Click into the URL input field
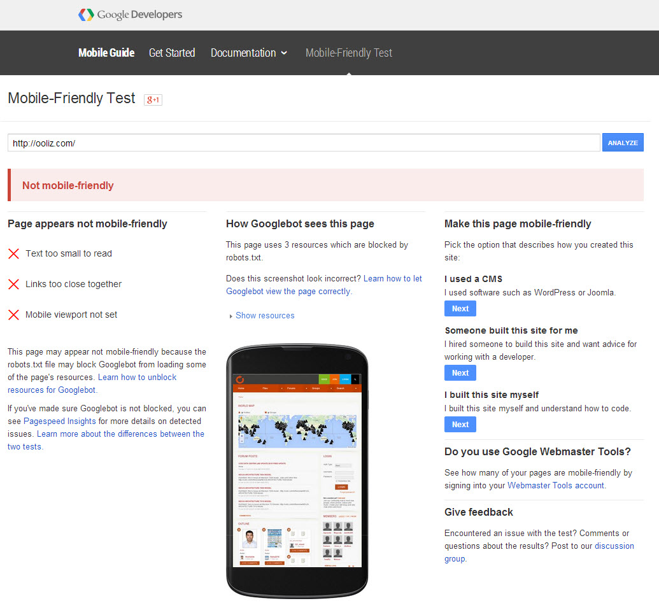 click(304, 143)
